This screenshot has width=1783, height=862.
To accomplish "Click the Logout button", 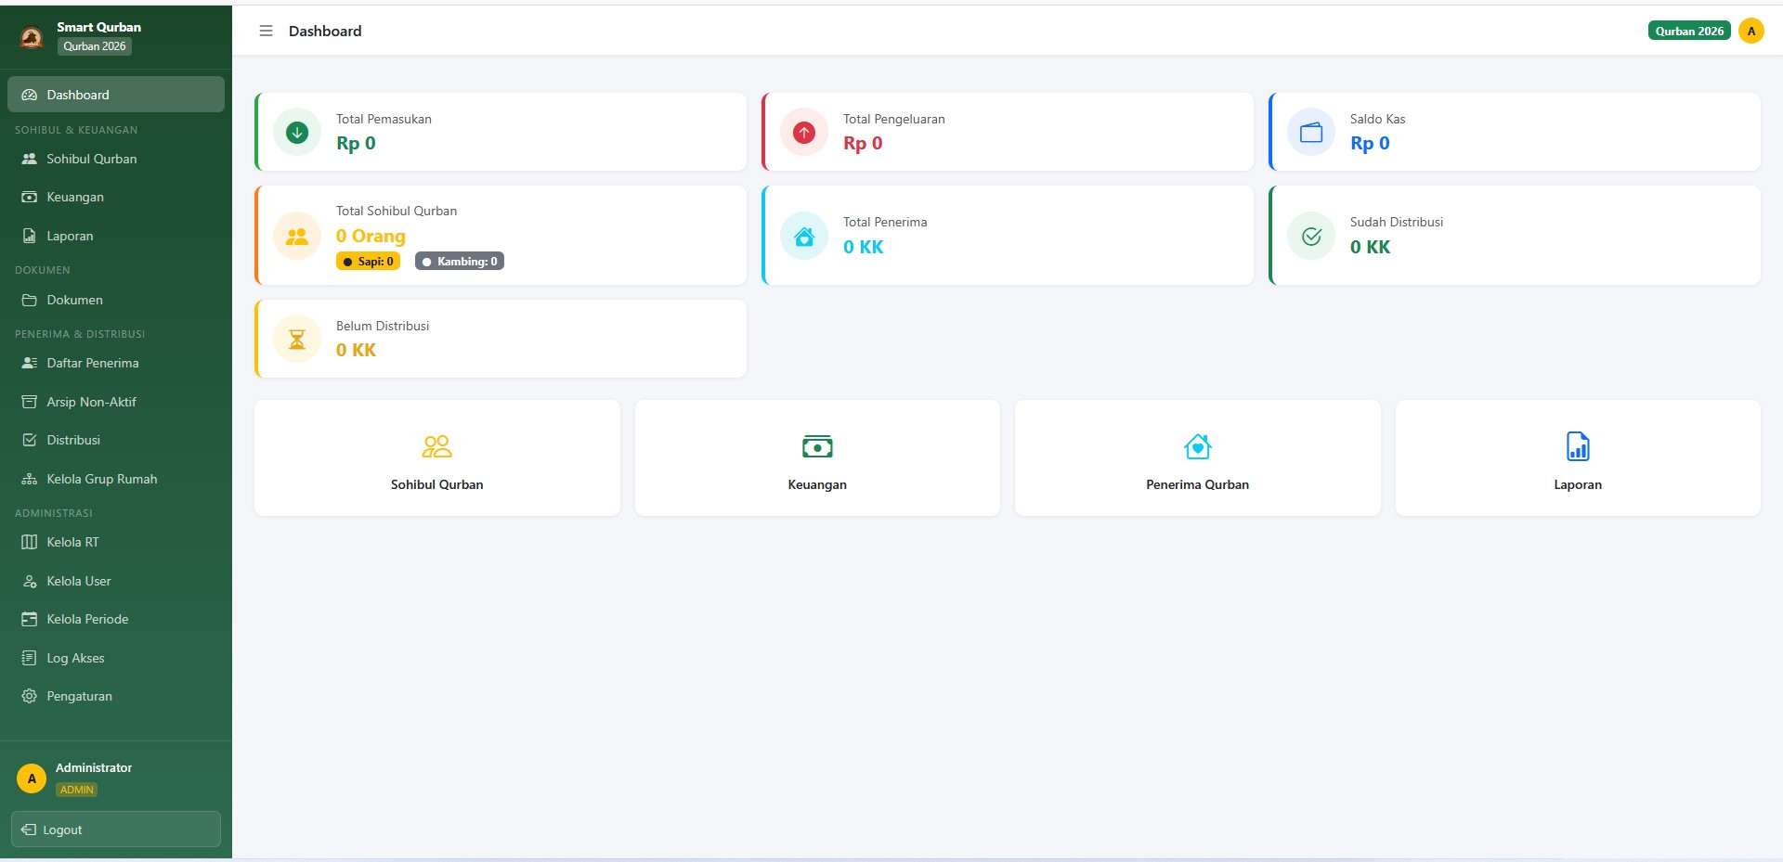I will tap(116, 830).
